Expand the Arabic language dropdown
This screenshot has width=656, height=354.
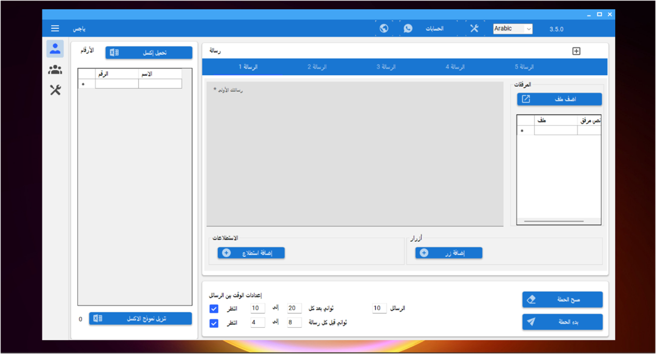(512, 29)
